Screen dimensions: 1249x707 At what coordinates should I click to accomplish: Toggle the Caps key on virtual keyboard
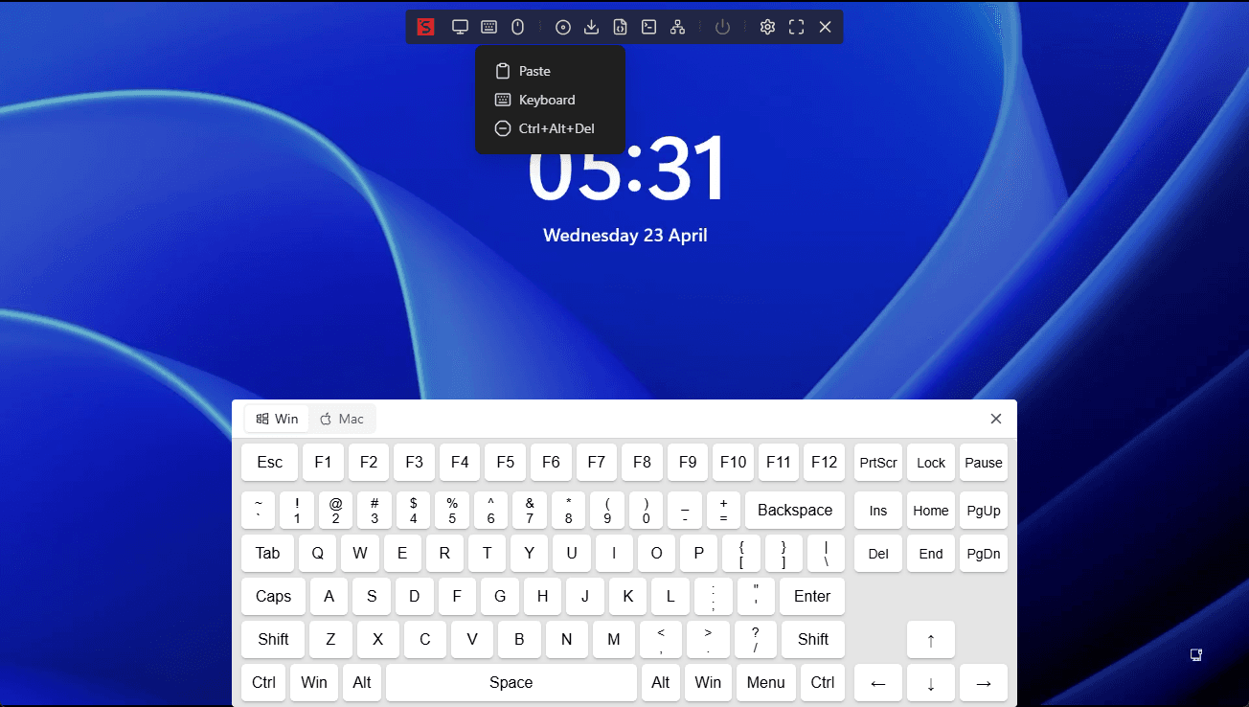click(x=273, y=596)
